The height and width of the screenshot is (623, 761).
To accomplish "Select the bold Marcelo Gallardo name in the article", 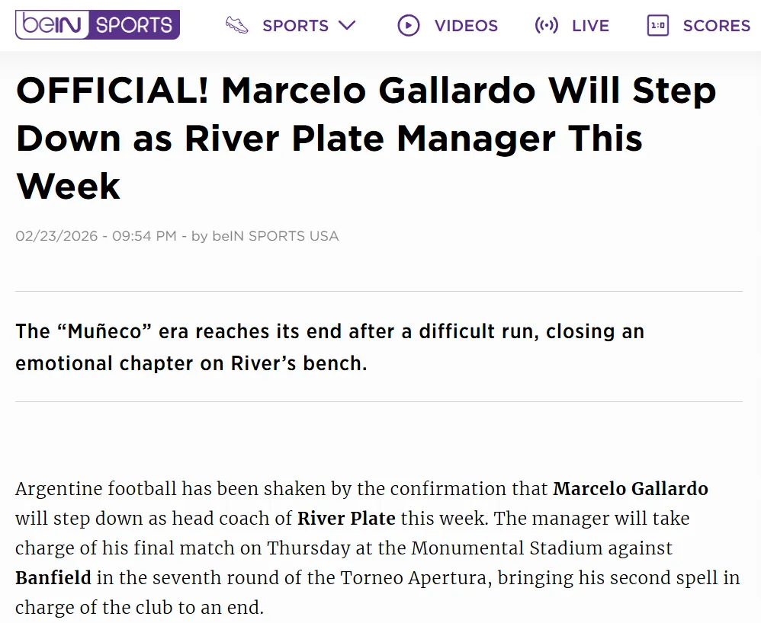I will [x=631, y=489].
